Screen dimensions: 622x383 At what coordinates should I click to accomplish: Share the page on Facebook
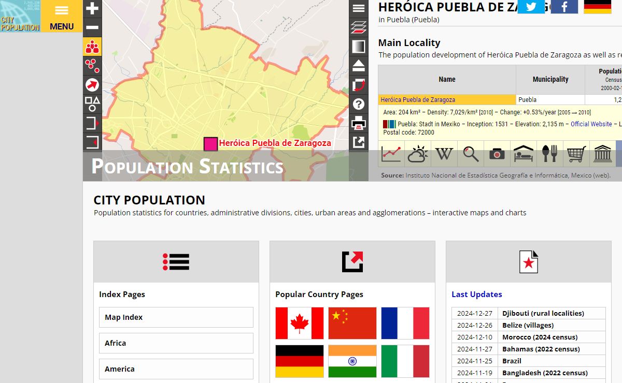[564, 7]
